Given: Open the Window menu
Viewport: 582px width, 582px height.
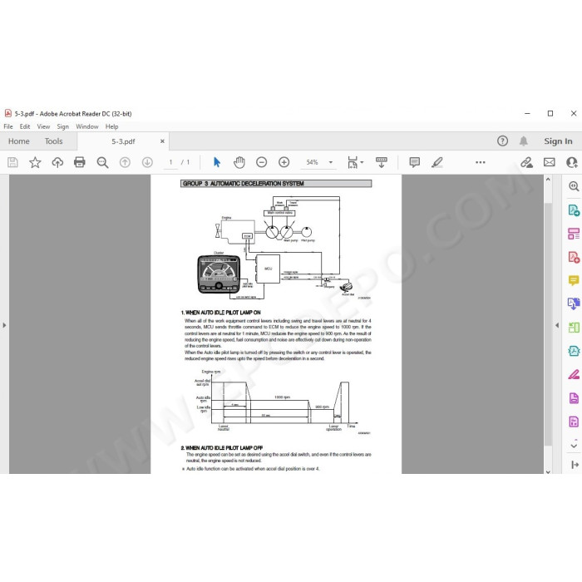Looking at the screenshot, I should 87,126.
